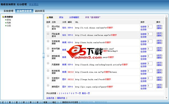
Task: Click the 赣极软件许可使用 footer link
Action: 70,102
